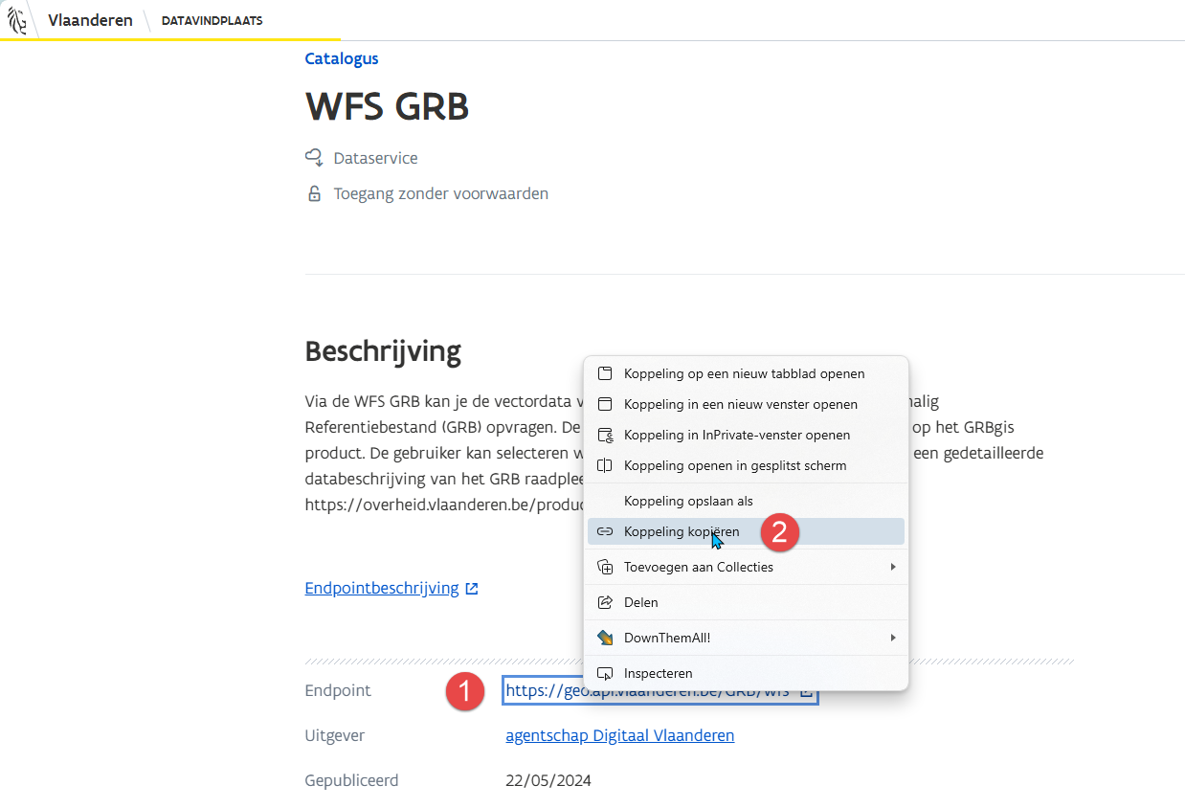Click external-link icon next to Endpointbeschrijving
This screenshot has height=808, width=1185.
pos(471,589)
